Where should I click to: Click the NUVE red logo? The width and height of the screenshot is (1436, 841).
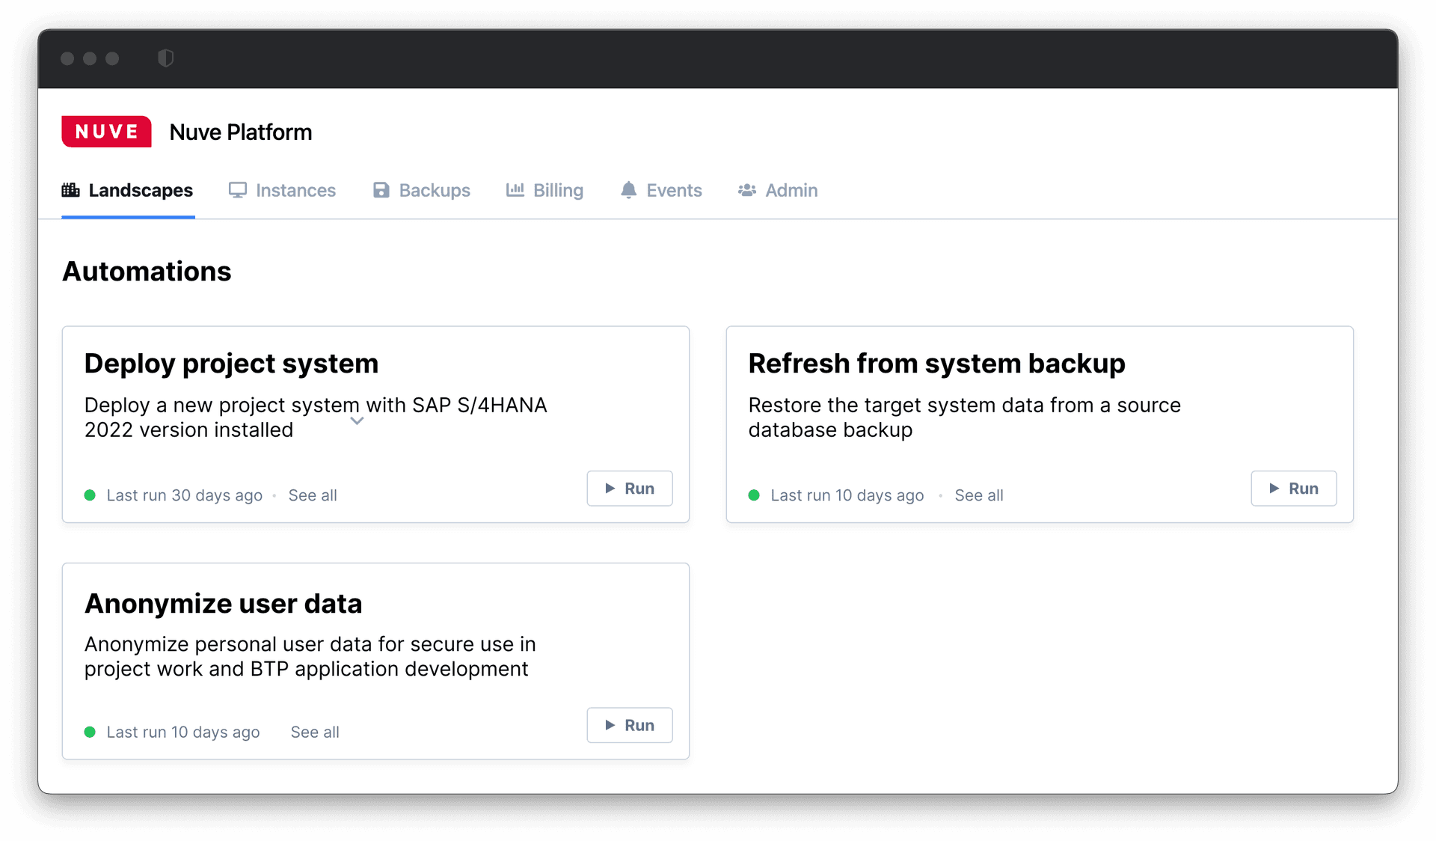tap(106, 132)
